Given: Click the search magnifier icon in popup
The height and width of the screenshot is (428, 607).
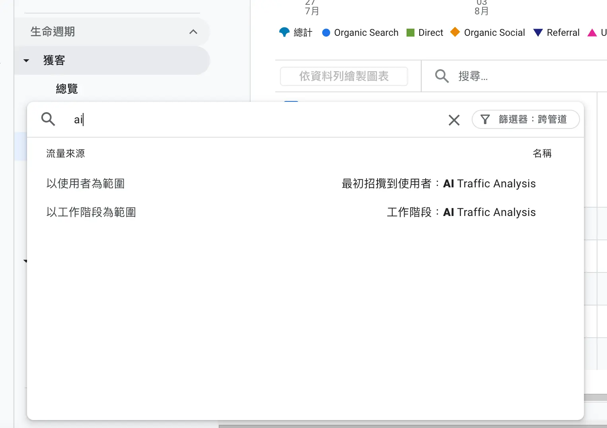Looking at the screenshot, I should 48,119.
